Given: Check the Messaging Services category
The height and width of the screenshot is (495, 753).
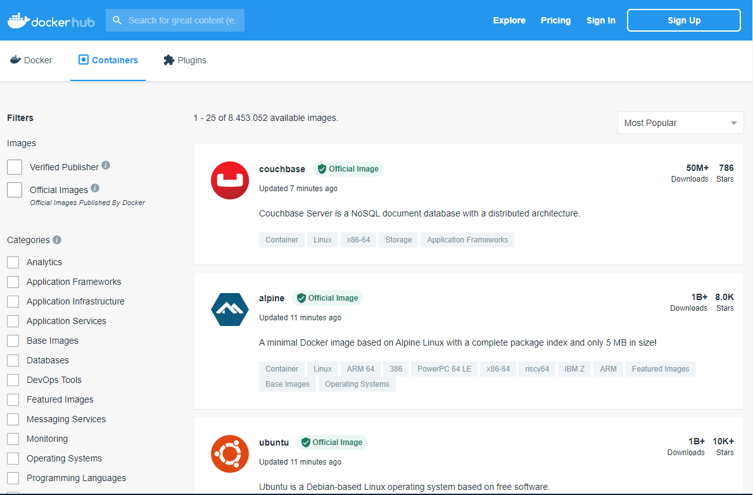Looking at the screenshot, I should coord(13,419).
